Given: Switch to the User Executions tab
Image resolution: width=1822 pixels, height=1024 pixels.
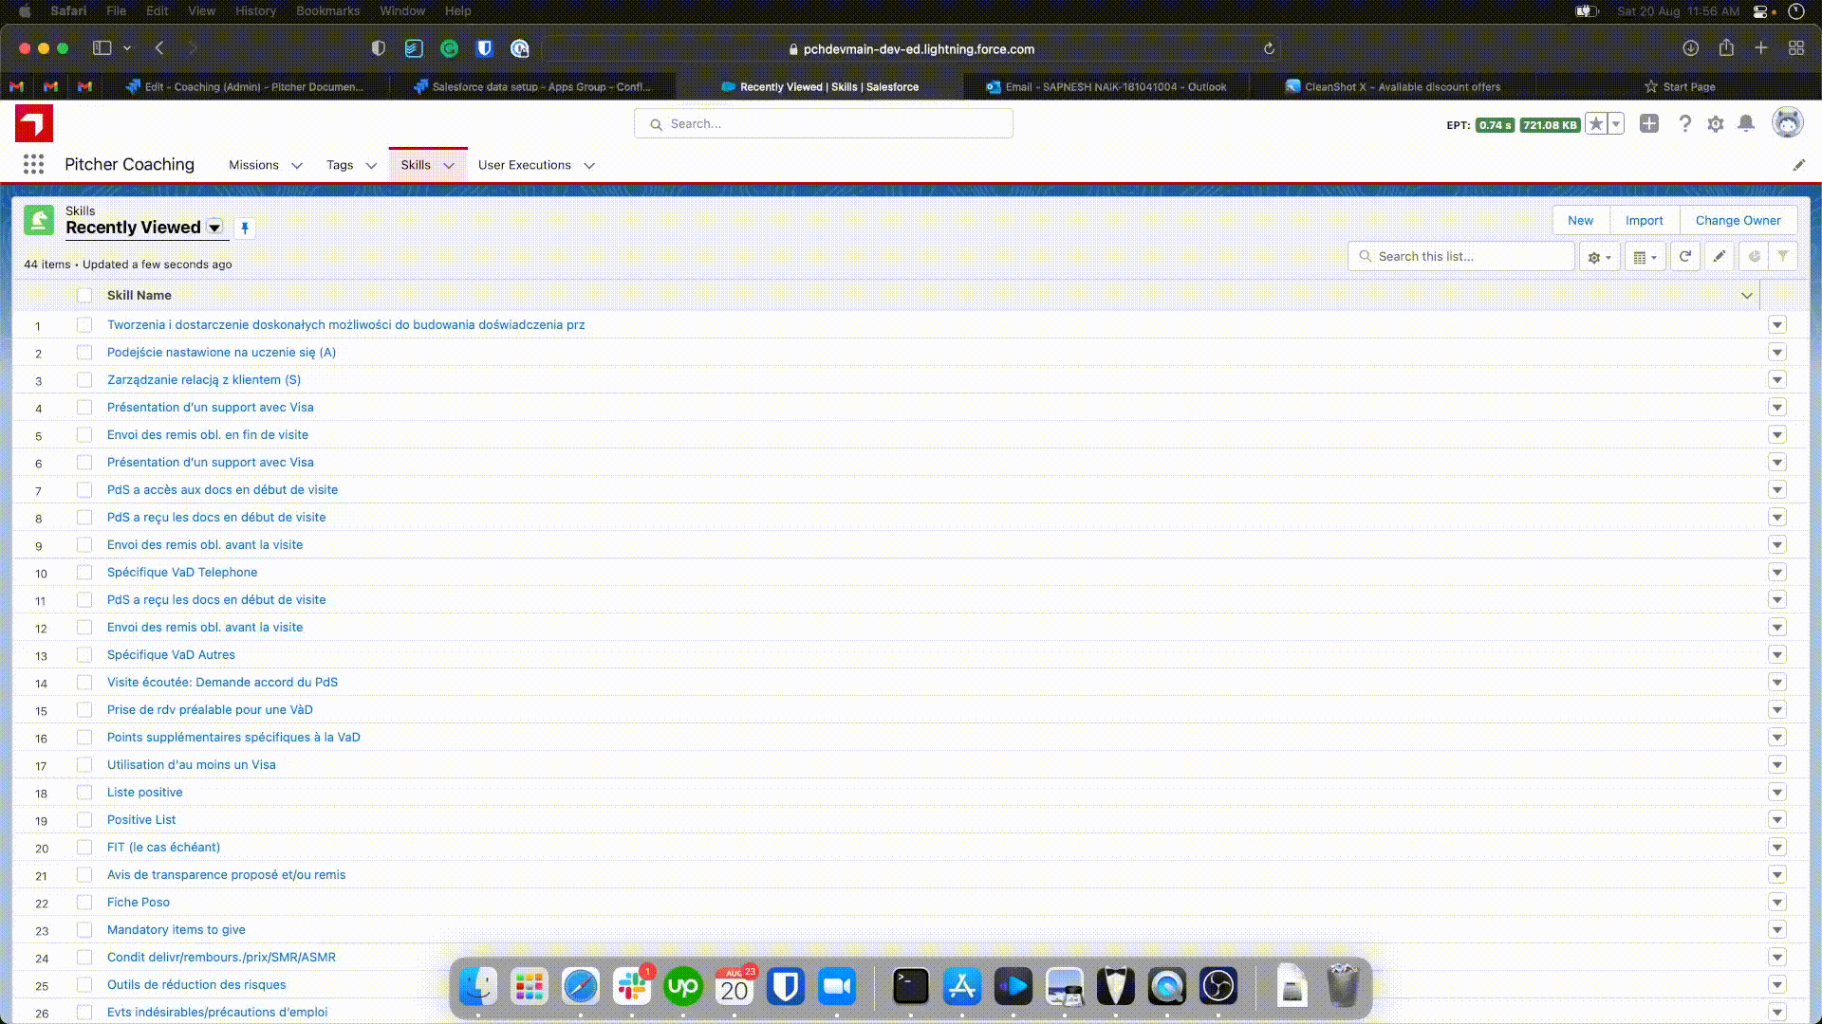Looking at the screenshot, I should pos(524,165).
